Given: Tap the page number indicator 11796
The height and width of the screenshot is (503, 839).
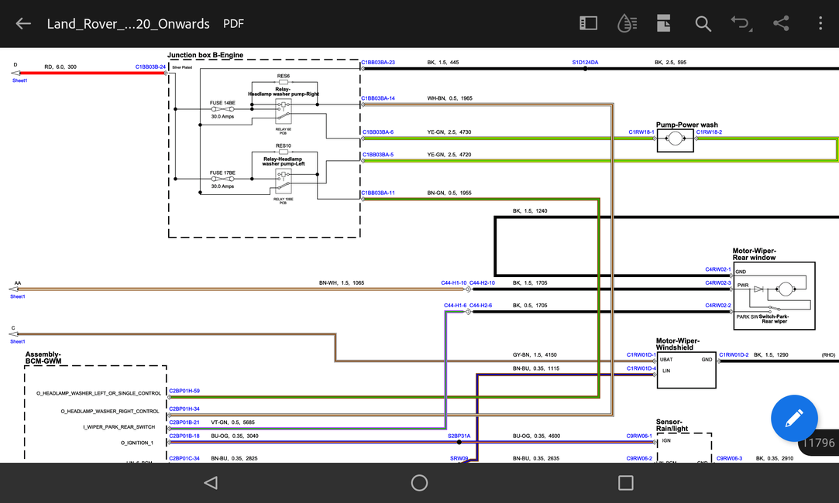Looking at the screenshot, I should coord(819,443).
